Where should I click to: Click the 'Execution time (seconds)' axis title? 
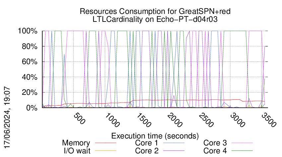click(x=155, y=136)
